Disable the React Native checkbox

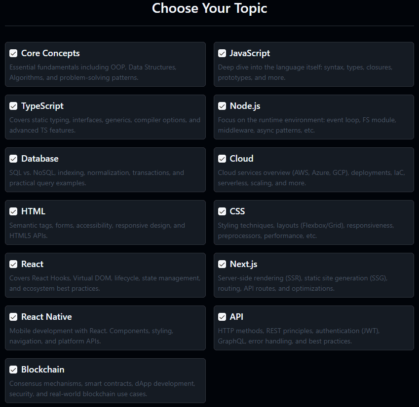pos(13,316)
